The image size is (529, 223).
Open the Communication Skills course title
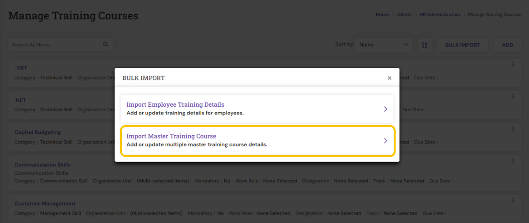[42, 165]
